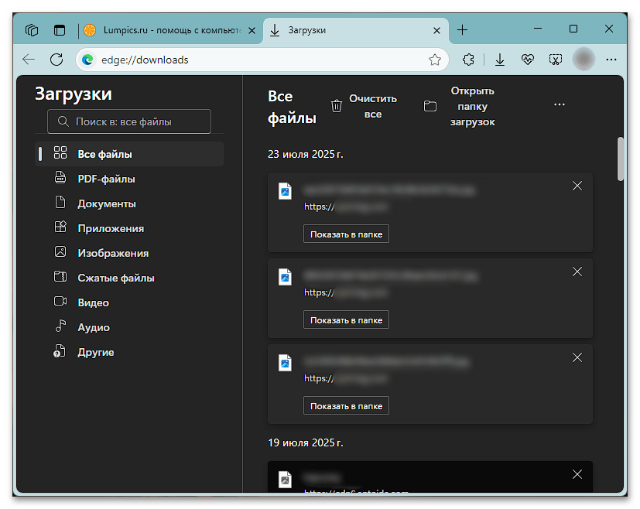Screen dimensions: 640x509
Task: Click first download's Показать в папке
Action: 346,234
